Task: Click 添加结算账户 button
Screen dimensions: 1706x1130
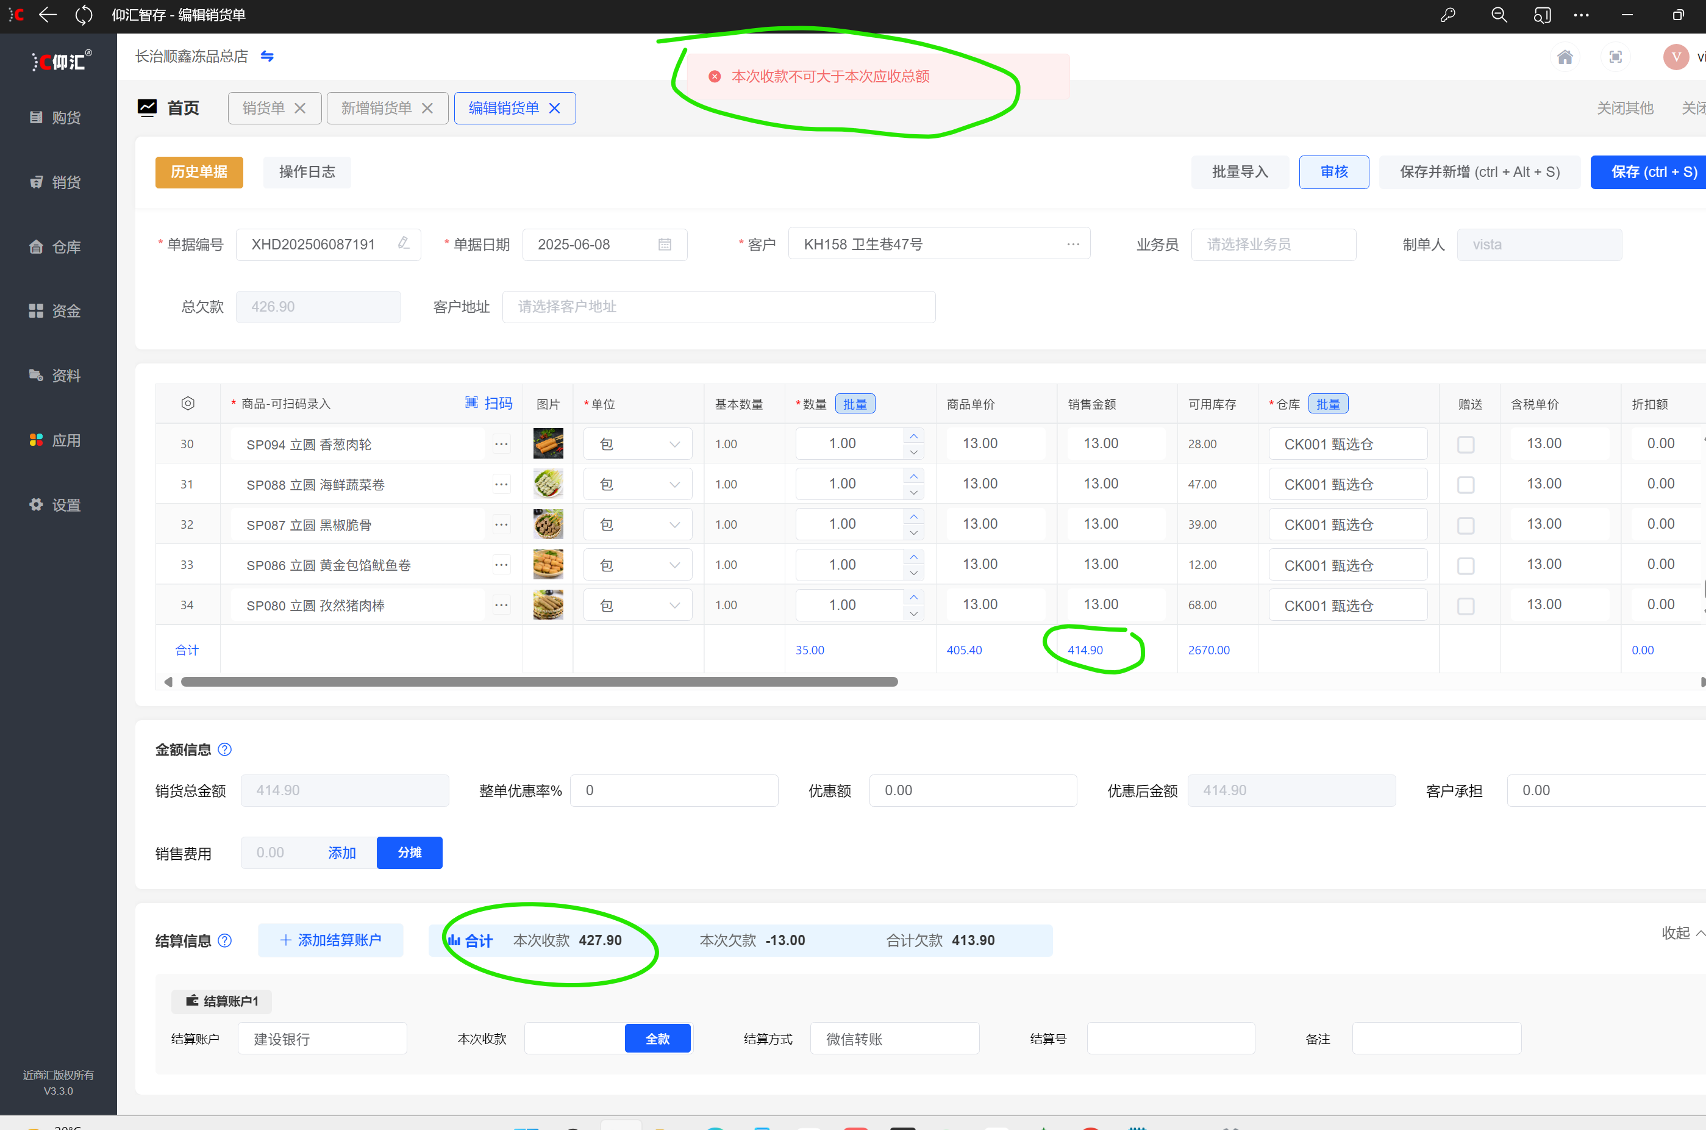Action: click(x=330, y=940)
